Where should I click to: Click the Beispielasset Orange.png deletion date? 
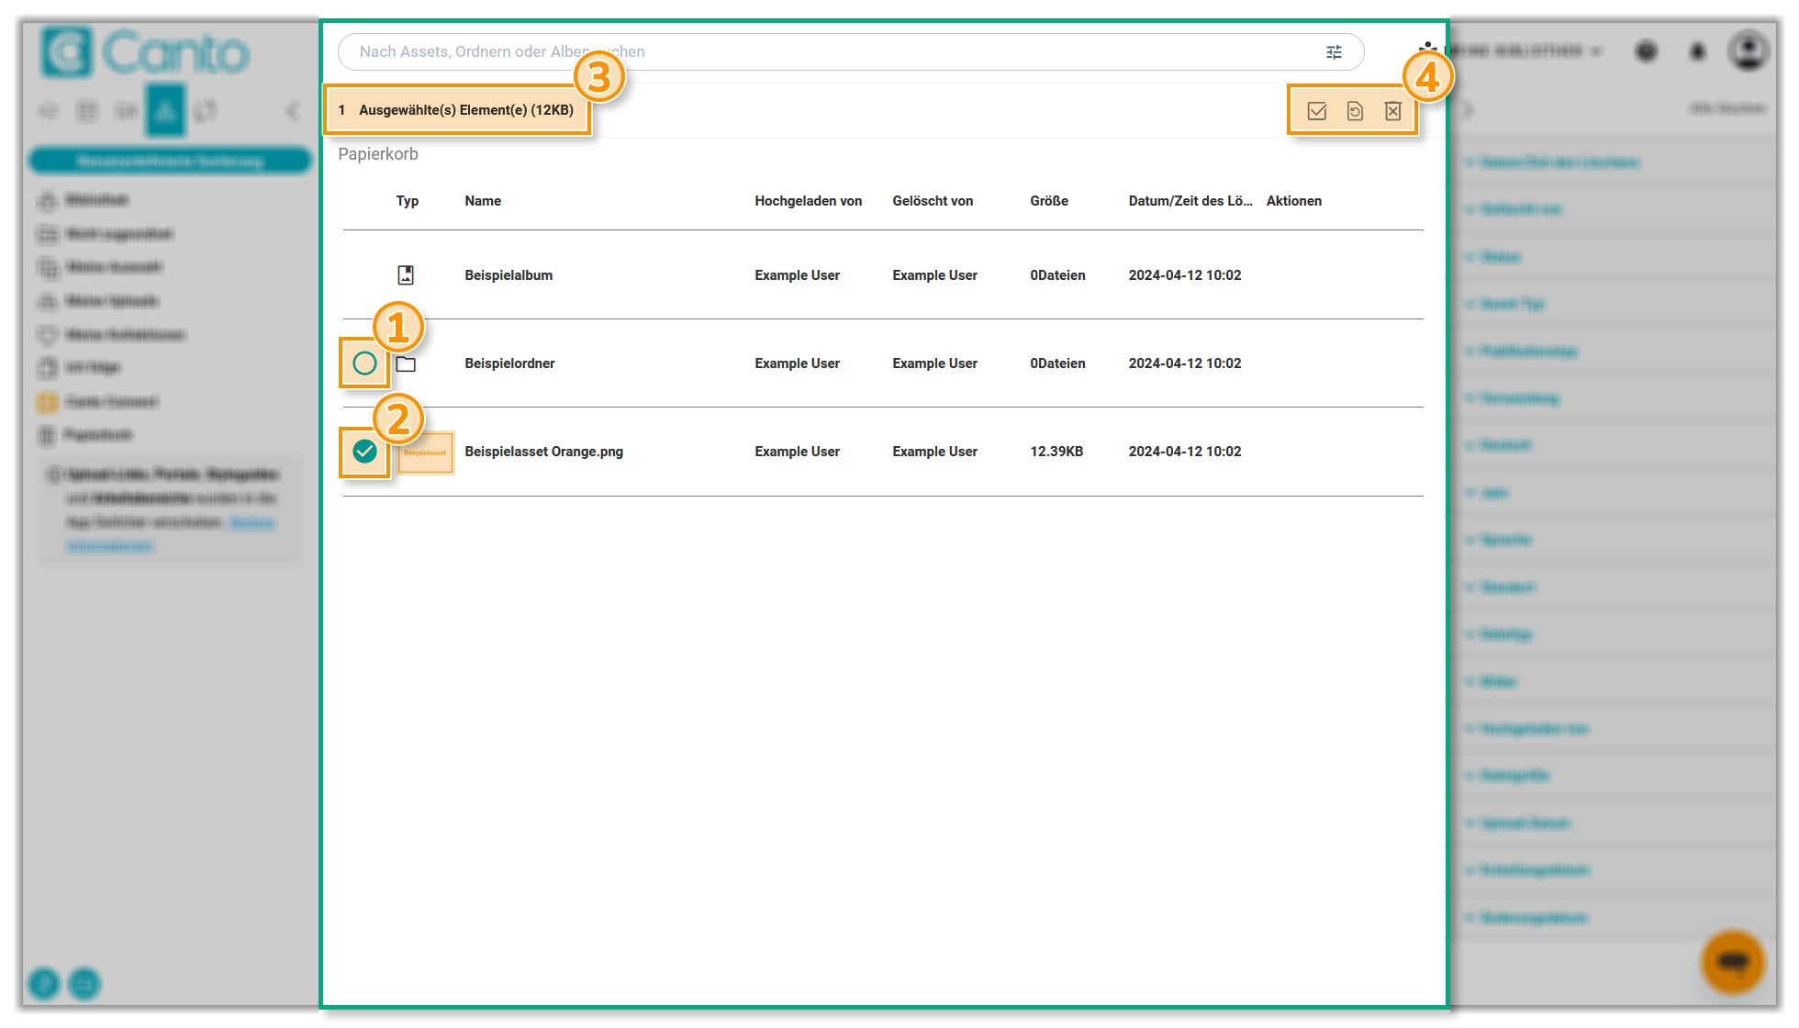pyautogui.click(x=1185, y=452)
